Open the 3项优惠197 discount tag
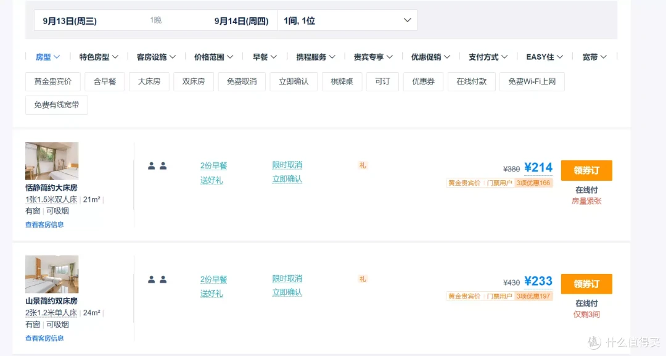This screenshot has width=666, height=356. [x=533, y=296]
